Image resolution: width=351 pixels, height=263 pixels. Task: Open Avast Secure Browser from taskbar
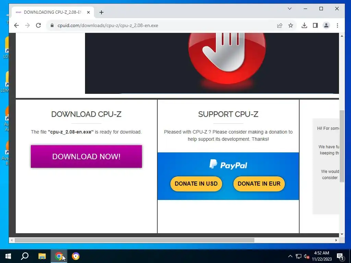(76, 256)
